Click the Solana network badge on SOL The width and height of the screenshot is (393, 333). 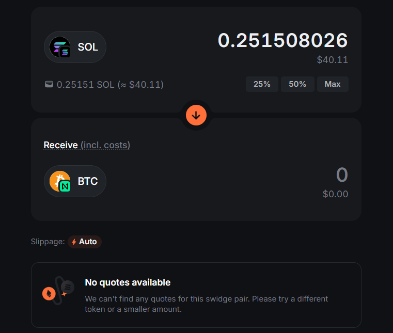point(65,52)
